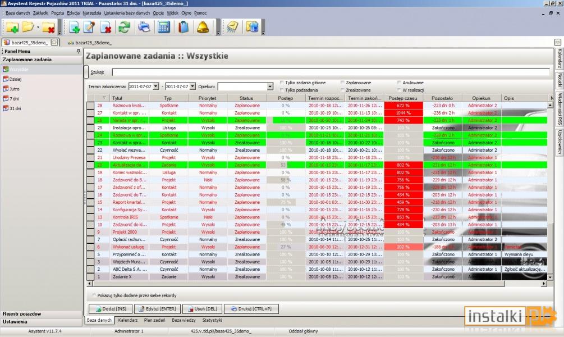Click the delete folder icon with red X
The image size is (564, 337).
point(48,28)
